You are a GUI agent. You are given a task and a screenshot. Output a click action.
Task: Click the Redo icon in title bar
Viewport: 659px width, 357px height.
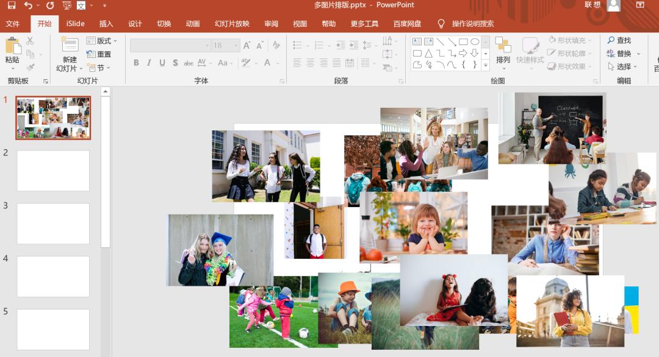[50, 5]
